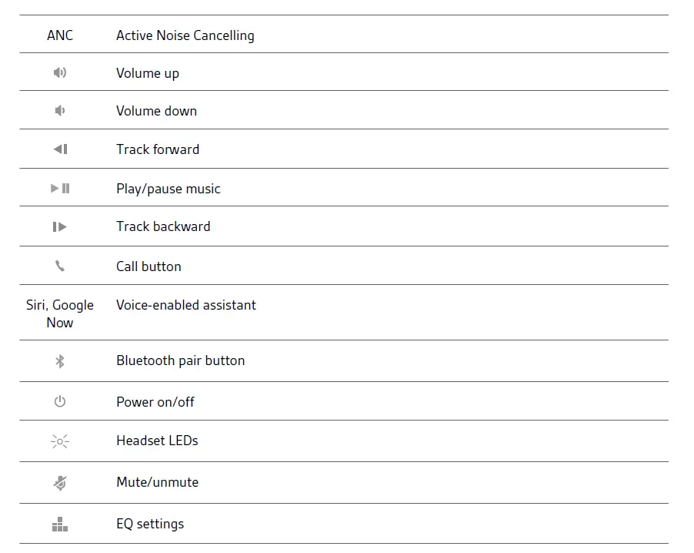Click the icon beside Track forward
Screen dimensions: 694x553
pyautogui.click(x=60, y=149)
